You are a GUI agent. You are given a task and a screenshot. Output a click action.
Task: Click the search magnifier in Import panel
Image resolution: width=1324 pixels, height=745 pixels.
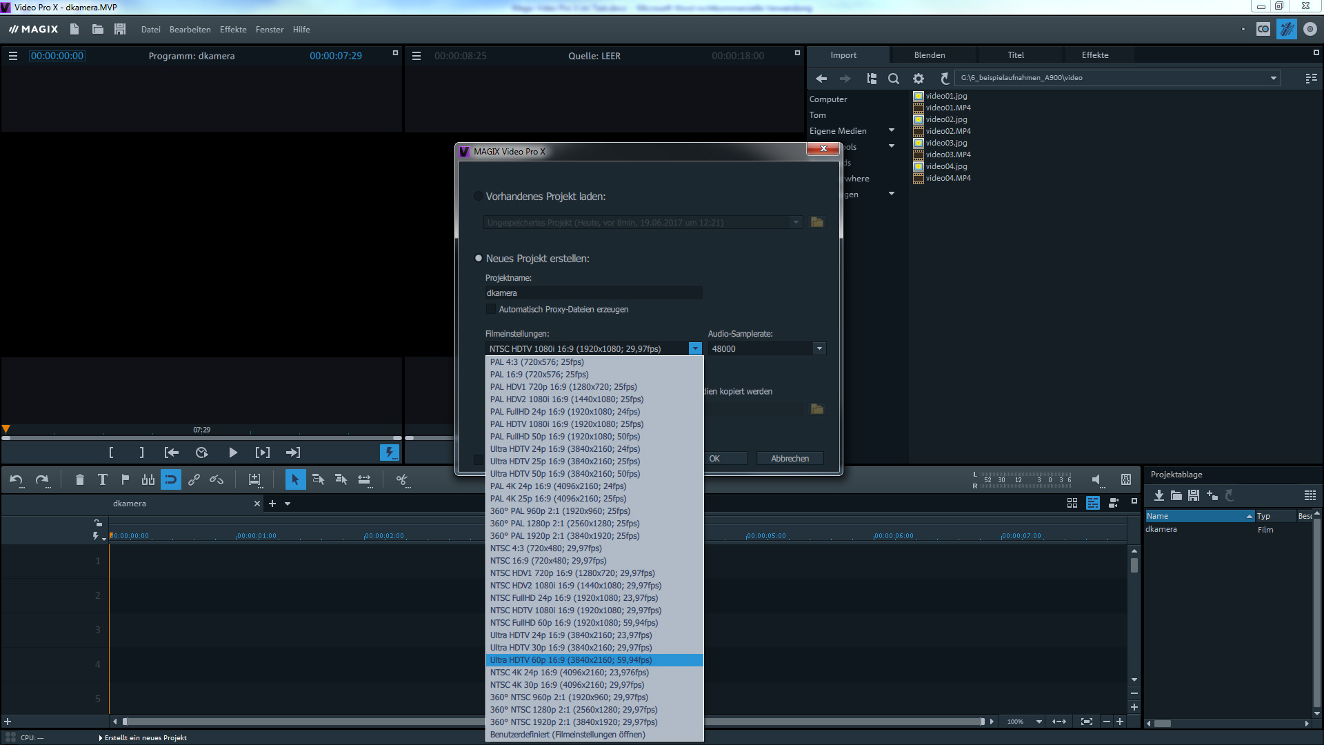pos(894,79)
